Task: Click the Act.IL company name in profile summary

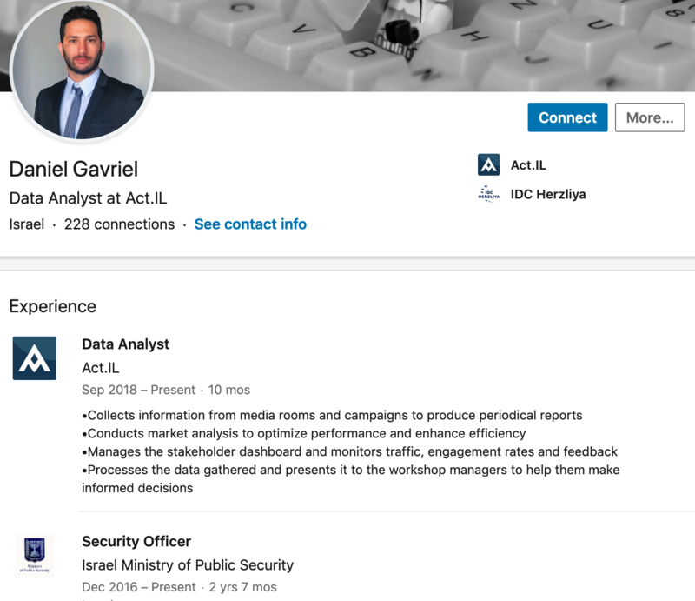Action: (528, 165)
